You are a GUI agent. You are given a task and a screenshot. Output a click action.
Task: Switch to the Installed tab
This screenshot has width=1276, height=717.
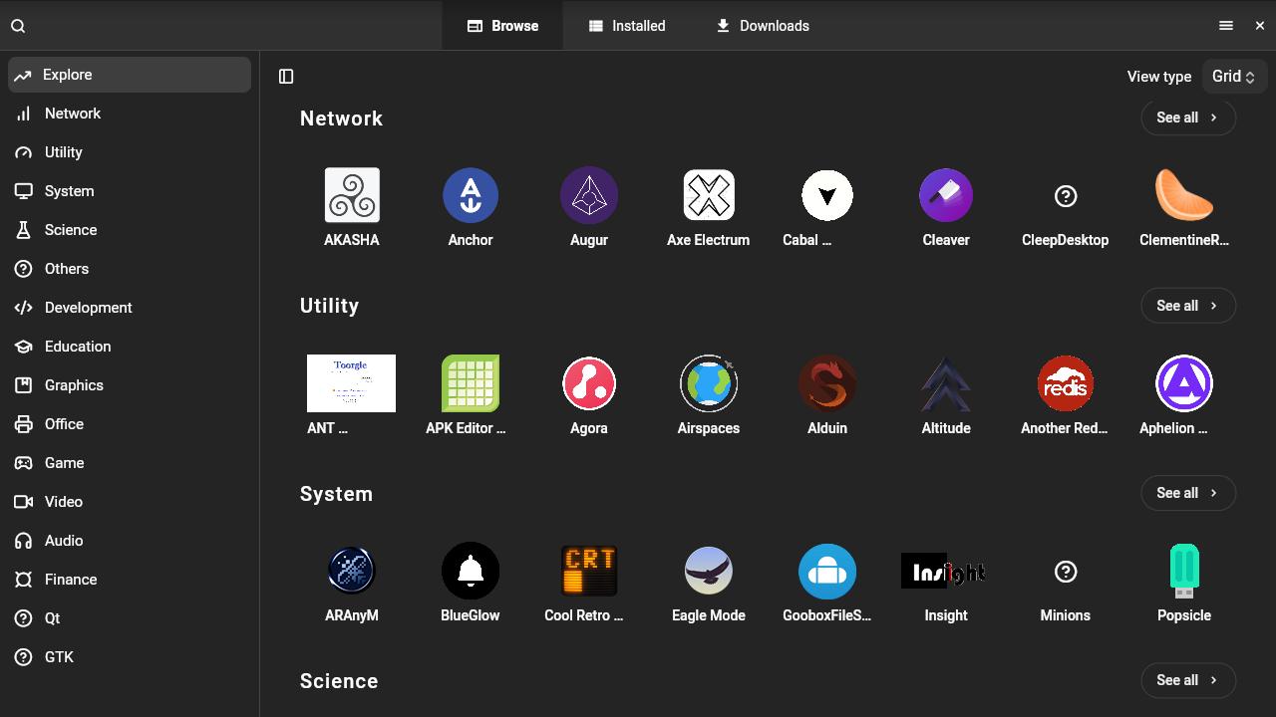pyautogui.click(x=627, y=26)
